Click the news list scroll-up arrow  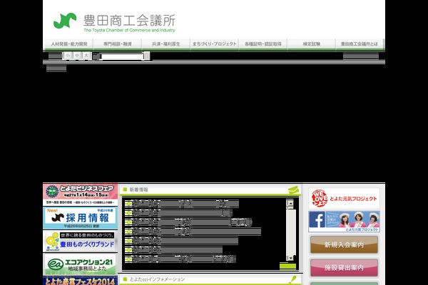coord(290,203)
